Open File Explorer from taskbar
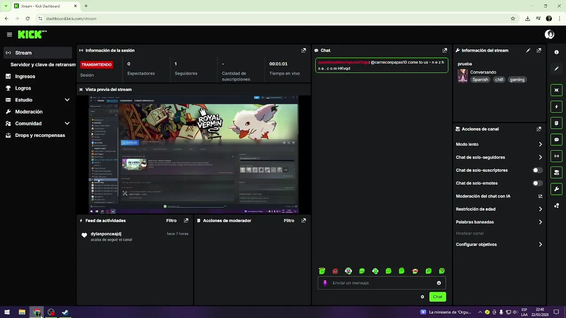 pyautogui.click(x=22, y=312)
